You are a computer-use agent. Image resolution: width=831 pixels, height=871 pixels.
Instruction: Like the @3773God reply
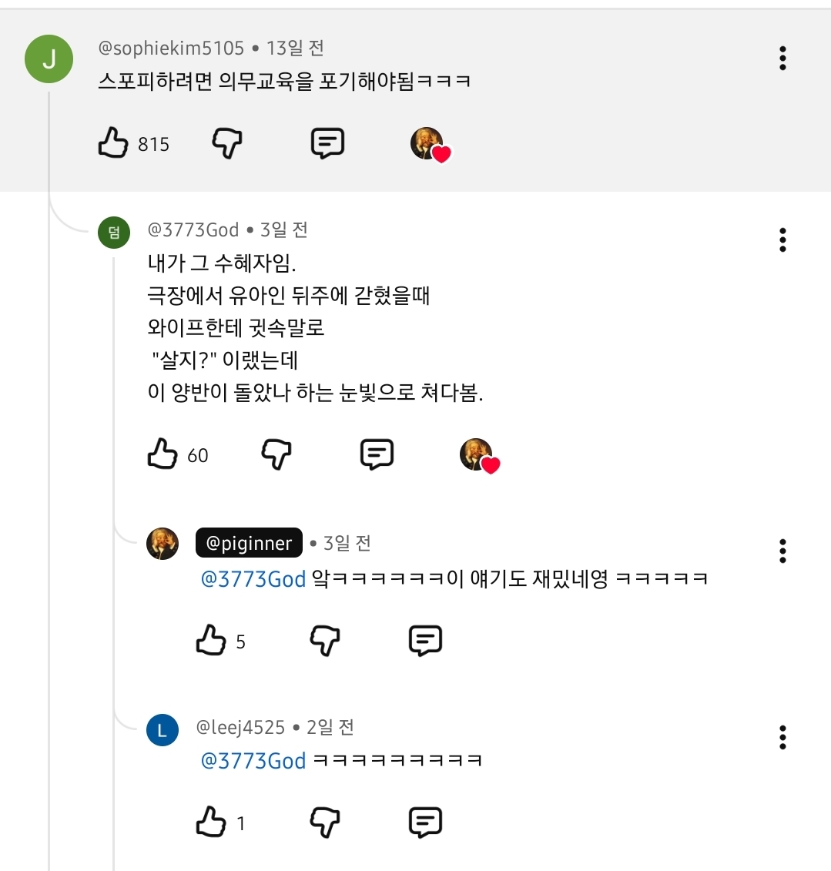[x=163, y=454]
